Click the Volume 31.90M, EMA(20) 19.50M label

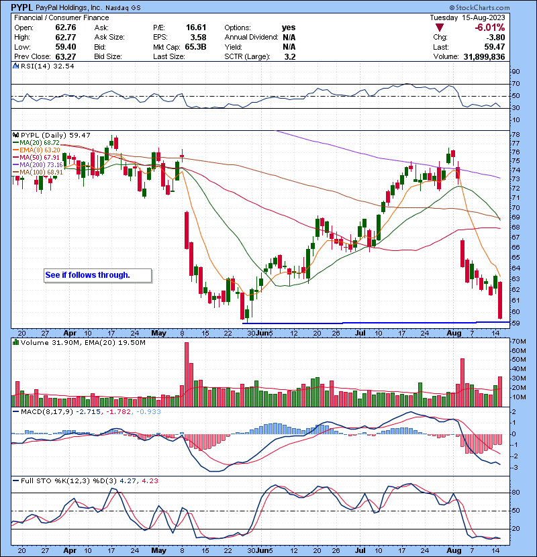click(x=83, y=343)
